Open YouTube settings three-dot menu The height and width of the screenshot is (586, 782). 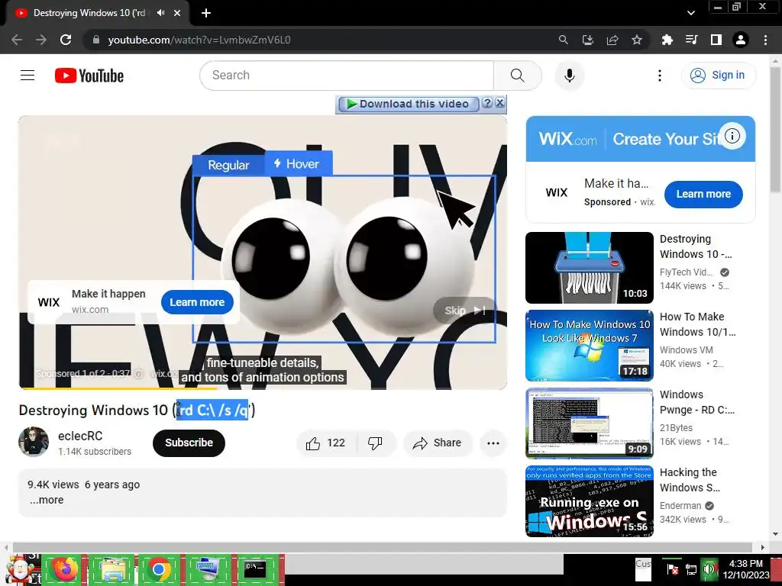click(x=659, y=76)
